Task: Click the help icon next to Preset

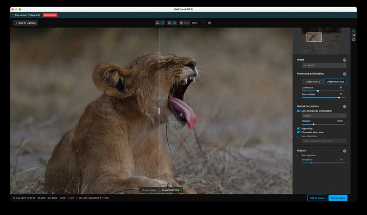Action: [345, 60]
